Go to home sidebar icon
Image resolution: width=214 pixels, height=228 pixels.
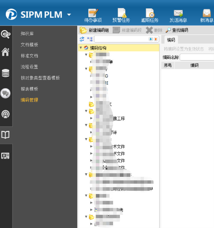(5, 52)
